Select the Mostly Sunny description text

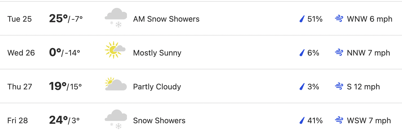coord(157,53)
